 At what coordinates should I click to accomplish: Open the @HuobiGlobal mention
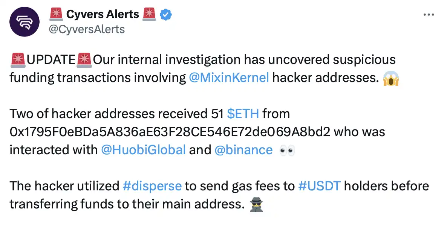(144, 150)
